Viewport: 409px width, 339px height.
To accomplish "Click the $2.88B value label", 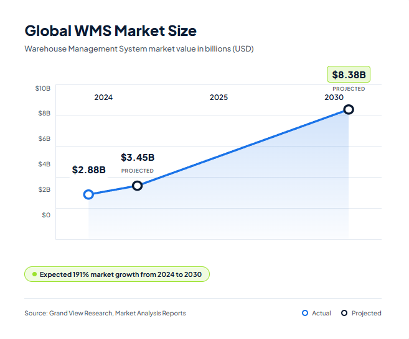I will (x=88, y=169).
